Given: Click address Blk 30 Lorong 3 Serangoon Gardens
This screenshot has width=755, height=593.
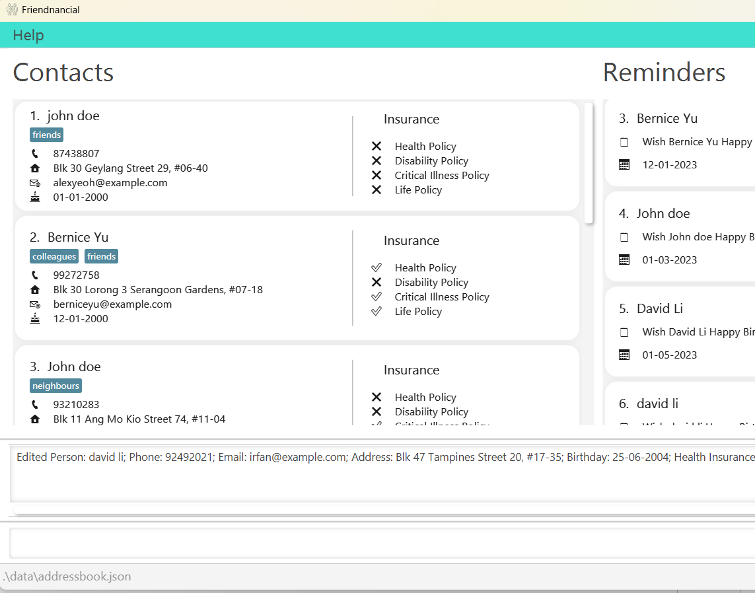Looking at the screenshot, I should (158, 290).
